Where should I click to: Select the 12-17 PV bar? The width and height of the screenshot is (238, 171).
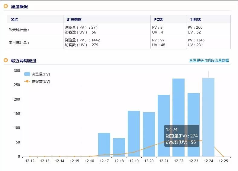click(x=104, y=145)
